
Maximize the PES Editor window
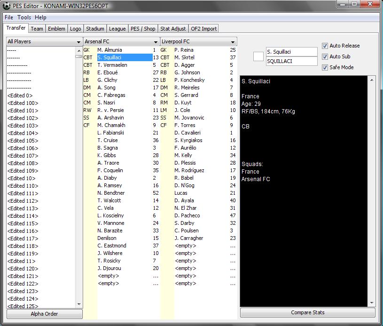pos(354,4)
